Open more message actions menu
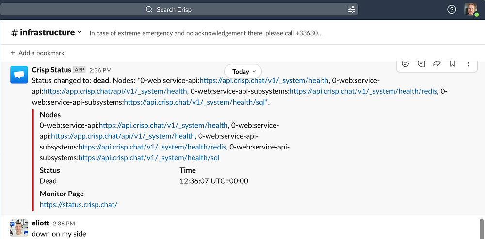The width and height of the screenshot is (485, 239). tap(468, 64)
